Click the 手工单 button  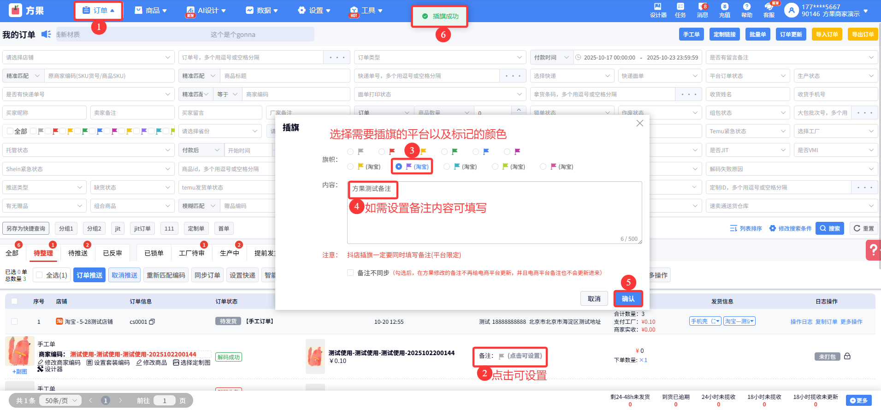coord(691,34)
